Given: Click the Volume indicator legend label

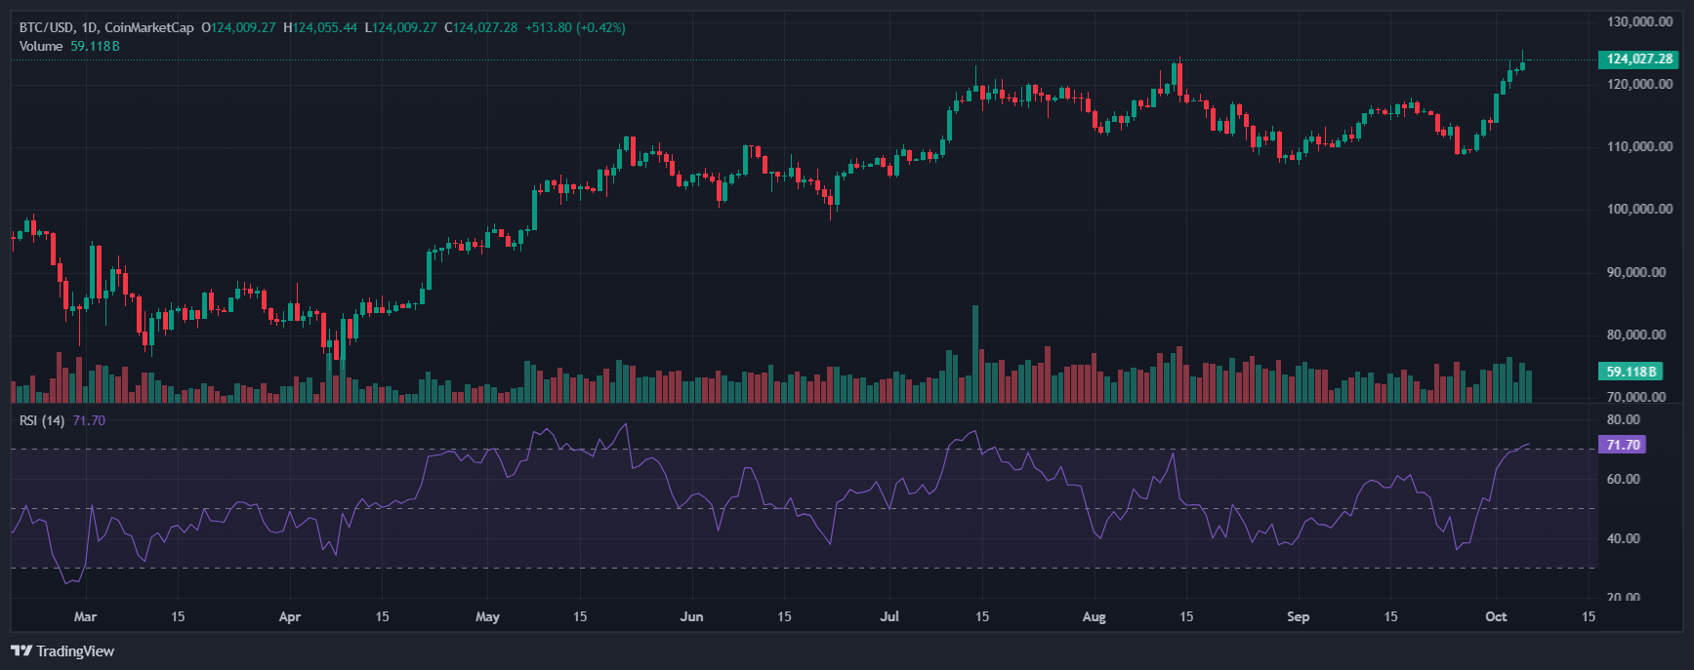Looking at the screenshot, I should [x=41, y=46].
